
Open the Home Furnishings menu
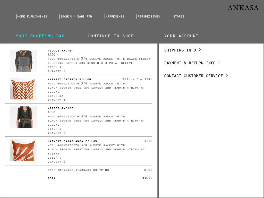click(32, 16)
